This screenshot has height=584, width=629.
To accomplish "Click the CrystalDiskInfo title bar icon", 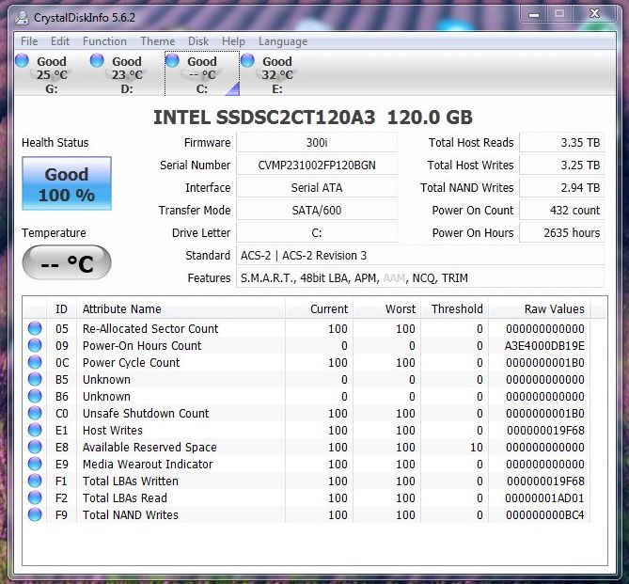I will coord(22,17).
